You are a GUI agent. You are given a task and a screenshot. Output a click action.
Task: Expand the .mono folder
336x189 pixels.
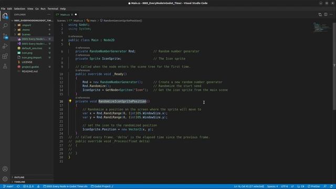pos(32,30)
